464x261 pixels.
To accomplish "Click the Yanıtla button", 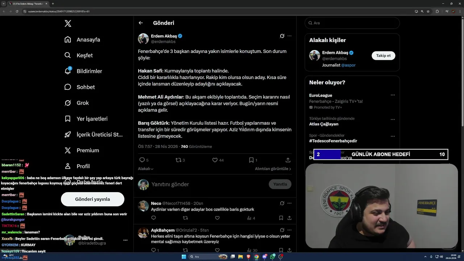I will pyautogui.click(x=280, y=184).
